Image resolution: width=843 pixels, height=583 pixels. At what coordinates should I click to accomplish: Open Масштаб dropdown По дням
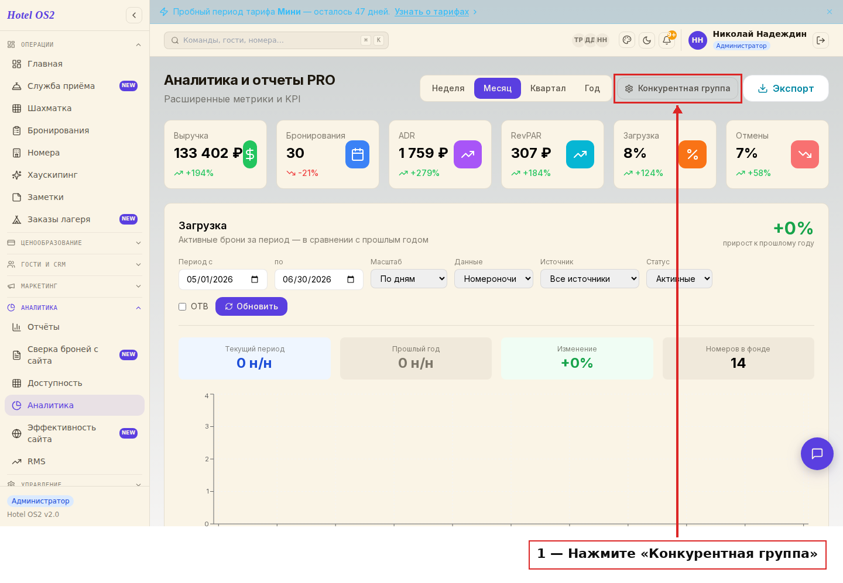[409, 279]
